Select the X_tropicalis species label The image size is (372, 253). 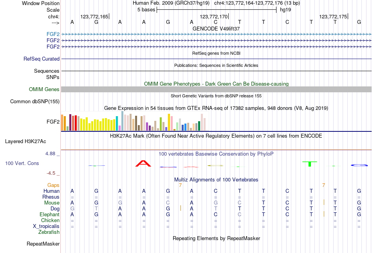pos(46,226)
